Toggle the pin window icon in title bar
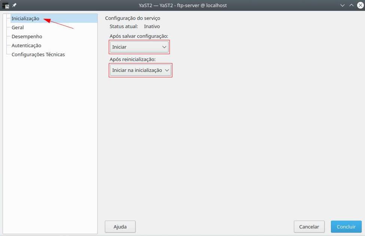Viewport: 365px width, 236px height. tap(14, 5)
